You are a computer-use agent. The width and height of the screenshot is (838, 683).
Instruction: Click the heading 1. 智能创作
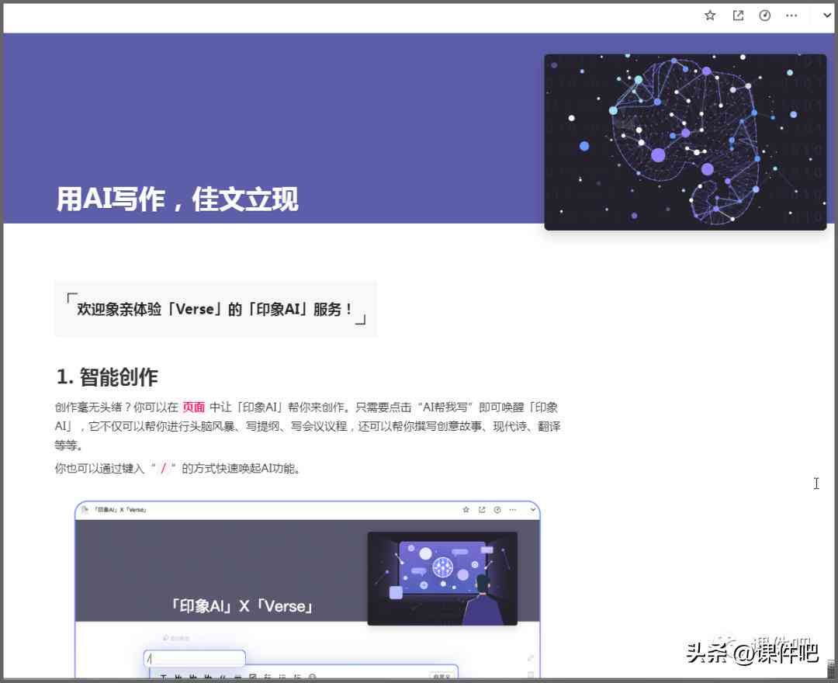[x=107, y=376]
